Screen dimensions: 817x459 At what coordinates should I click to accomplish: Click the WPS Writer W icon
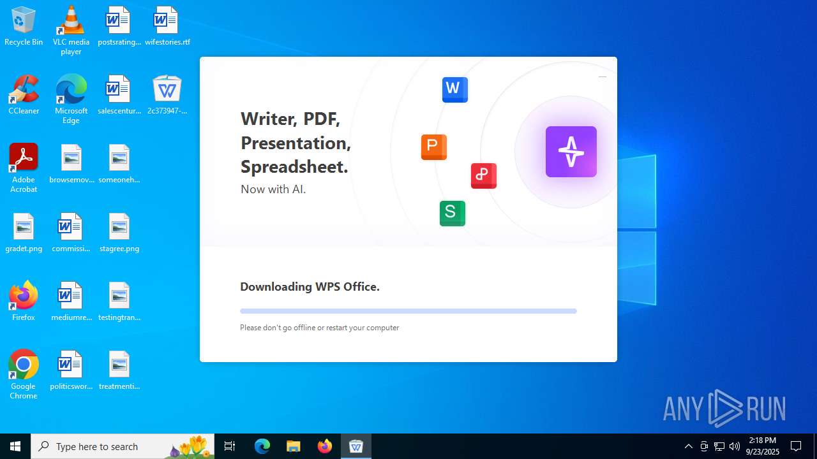[455, 89]
